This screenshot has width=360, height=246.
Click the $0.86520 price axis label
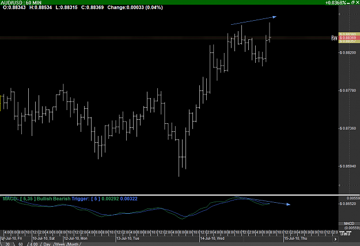[x=347, y=204]
